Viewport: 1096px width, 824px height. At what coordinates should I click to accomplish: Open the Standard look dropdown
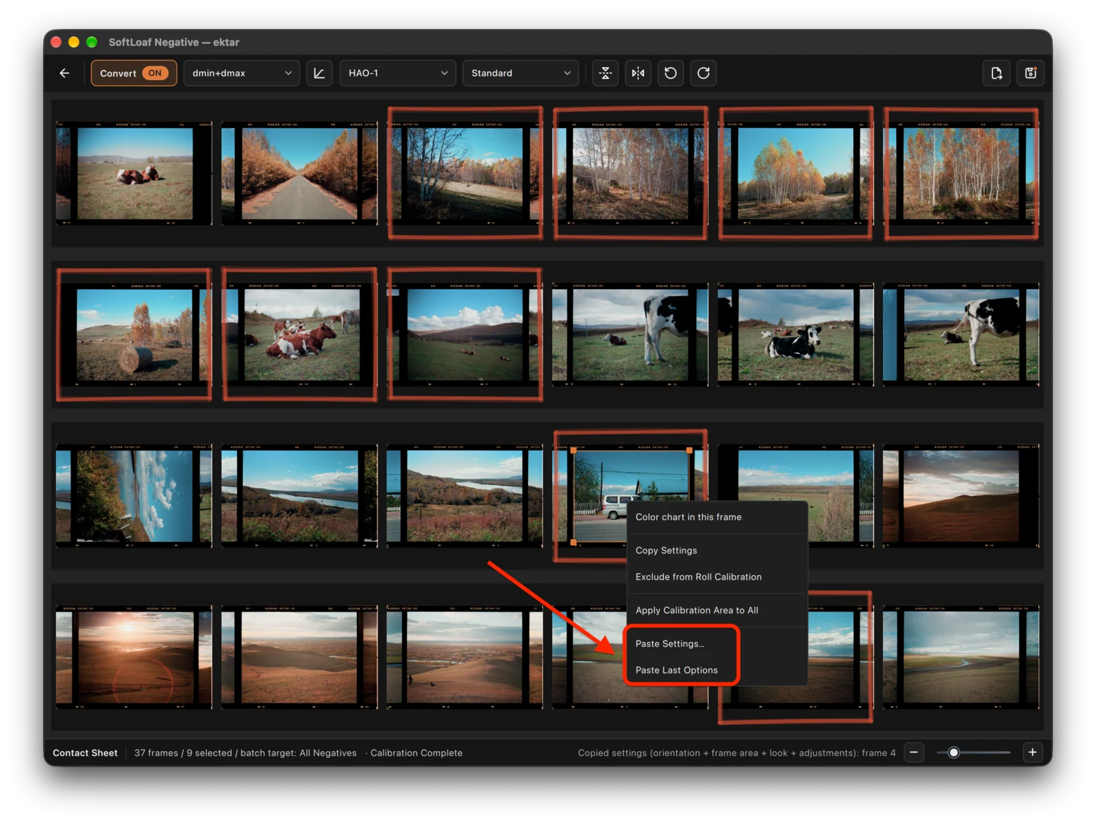click(521, 73)
